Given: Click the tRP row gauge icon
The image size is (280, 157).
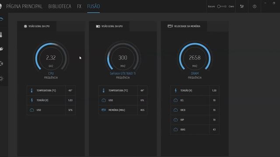Looking at the screenshot, I should 175,120.
